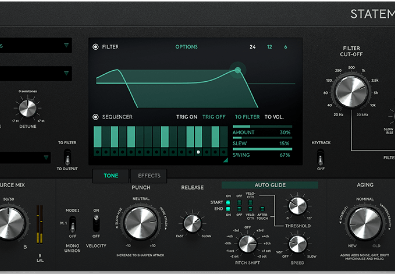Screen dimensions: 395x276
Task: Toggle the Velocity on/off switch
Action: (x=96, y=223)
